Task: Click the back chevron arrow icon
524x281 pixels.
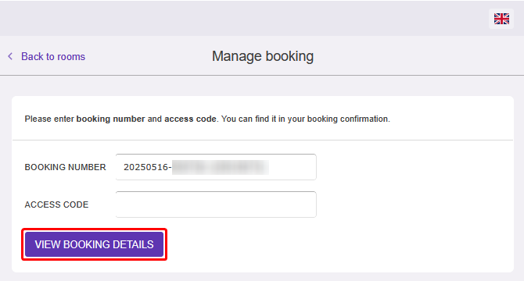Action: pos(10,56)
